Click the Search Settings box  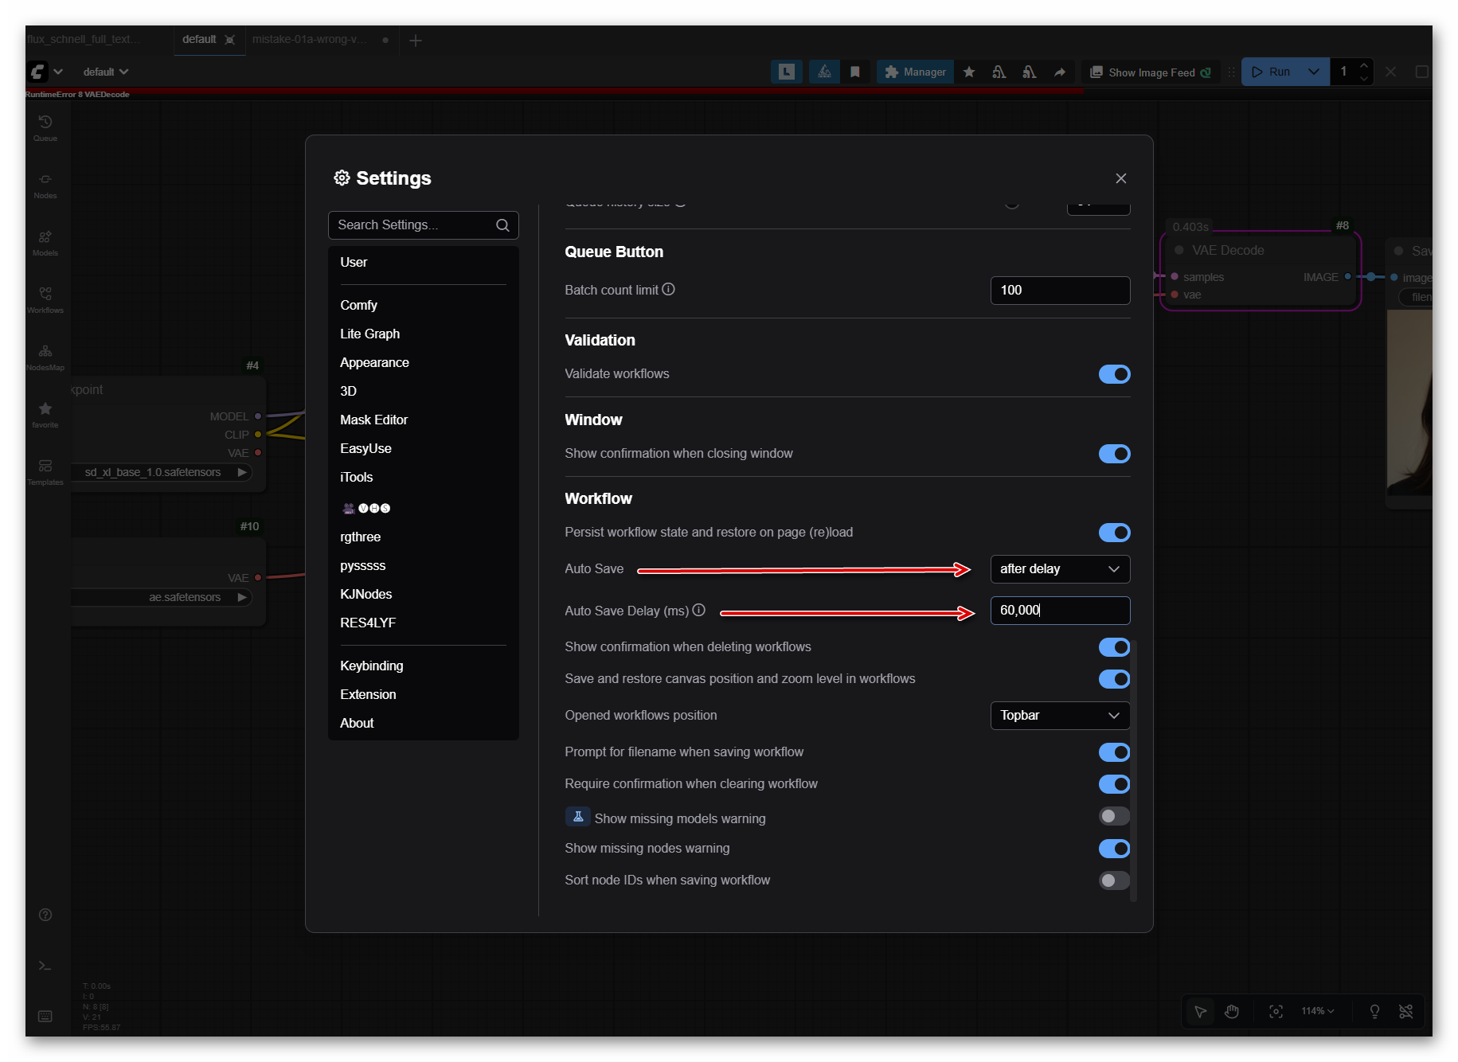tap(414, 225)
